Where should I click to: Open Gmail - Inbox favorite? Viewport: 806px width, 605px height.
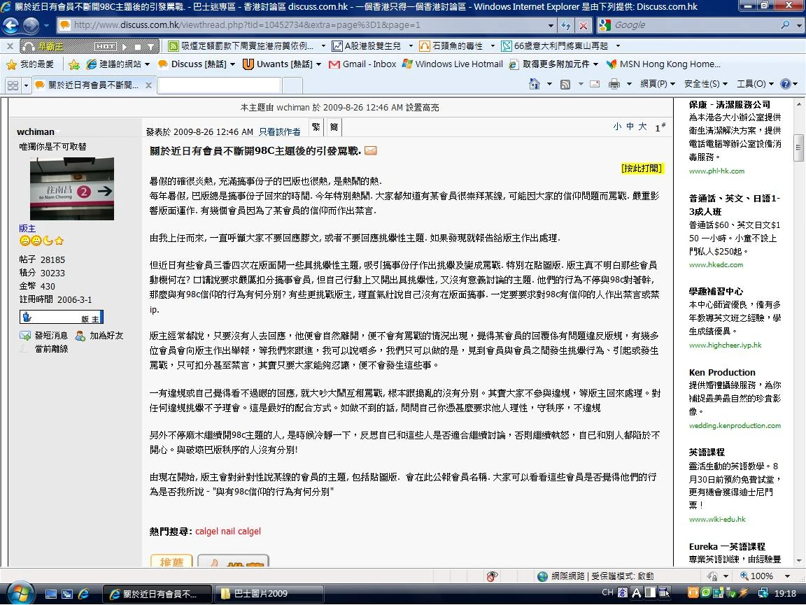(363, 64)
